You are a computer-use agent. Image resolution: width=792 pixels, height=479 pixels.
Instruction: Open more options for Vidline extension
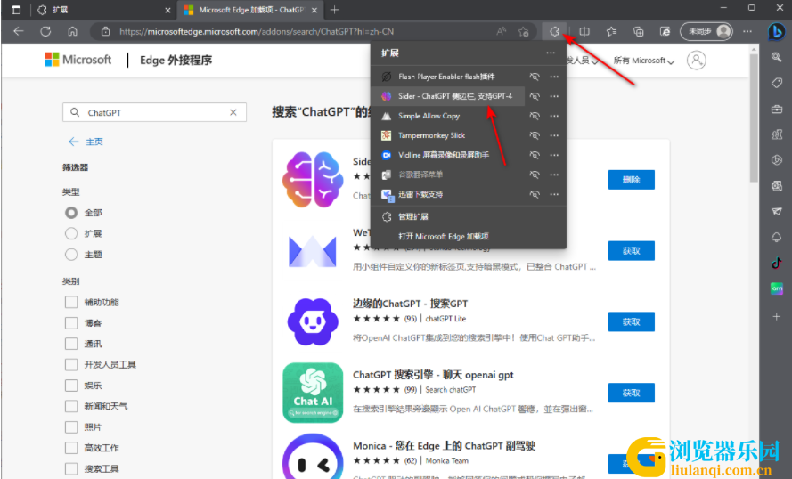coord(554,155)
